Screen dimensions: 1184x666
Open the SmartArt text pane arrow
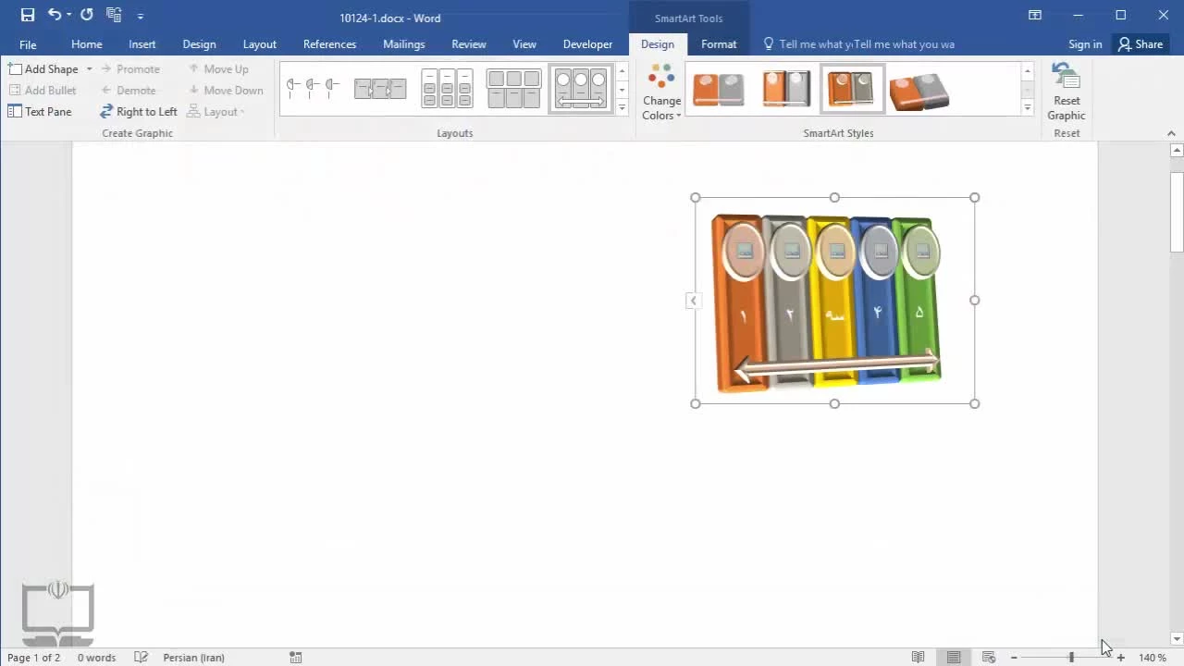[x=693, y=301]
